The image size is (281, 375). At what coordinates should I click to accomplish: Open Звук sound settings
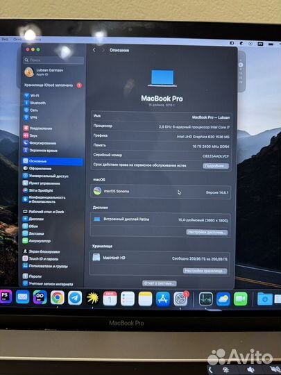tap(31, 135)
